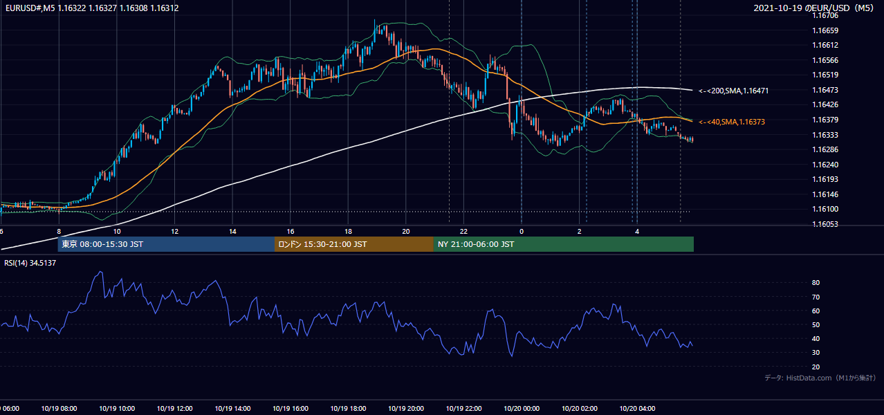884x415 pixels.
Task: Select the NY 21:00-06:00 JST session bar
Action: 564,244
